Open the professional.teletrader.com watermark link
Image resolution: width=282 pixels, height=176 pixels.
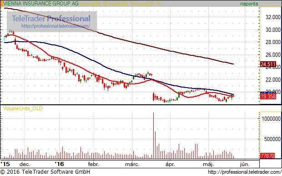[55, 26]
